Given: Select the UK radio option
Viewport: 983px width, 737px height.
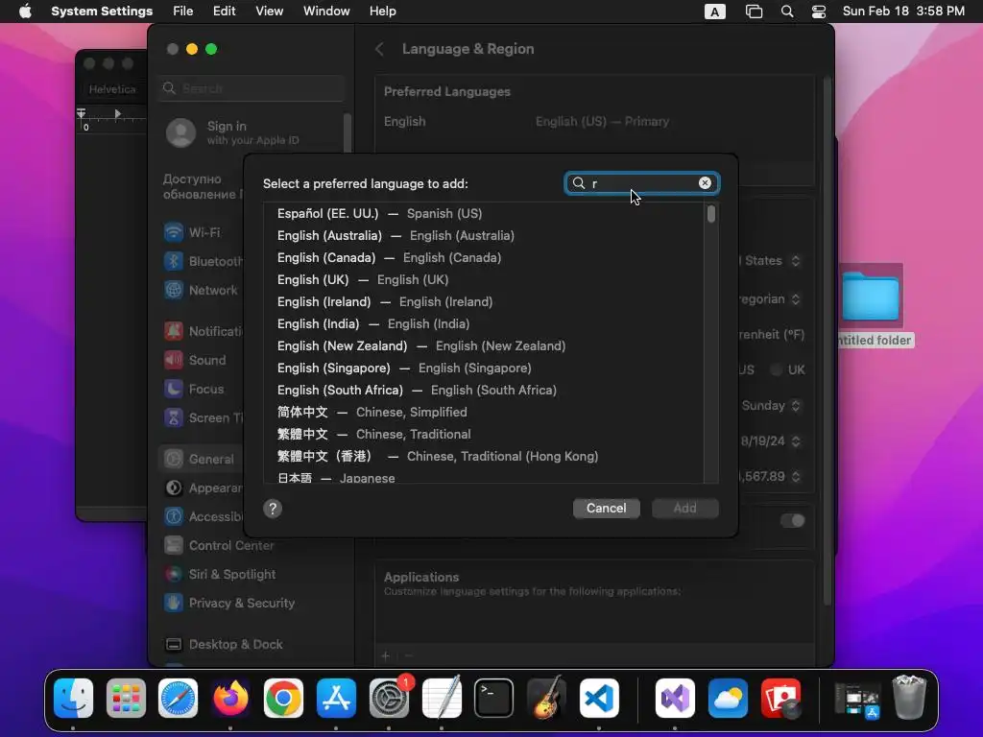Looking at the screenshot, I should coord(776,369).
